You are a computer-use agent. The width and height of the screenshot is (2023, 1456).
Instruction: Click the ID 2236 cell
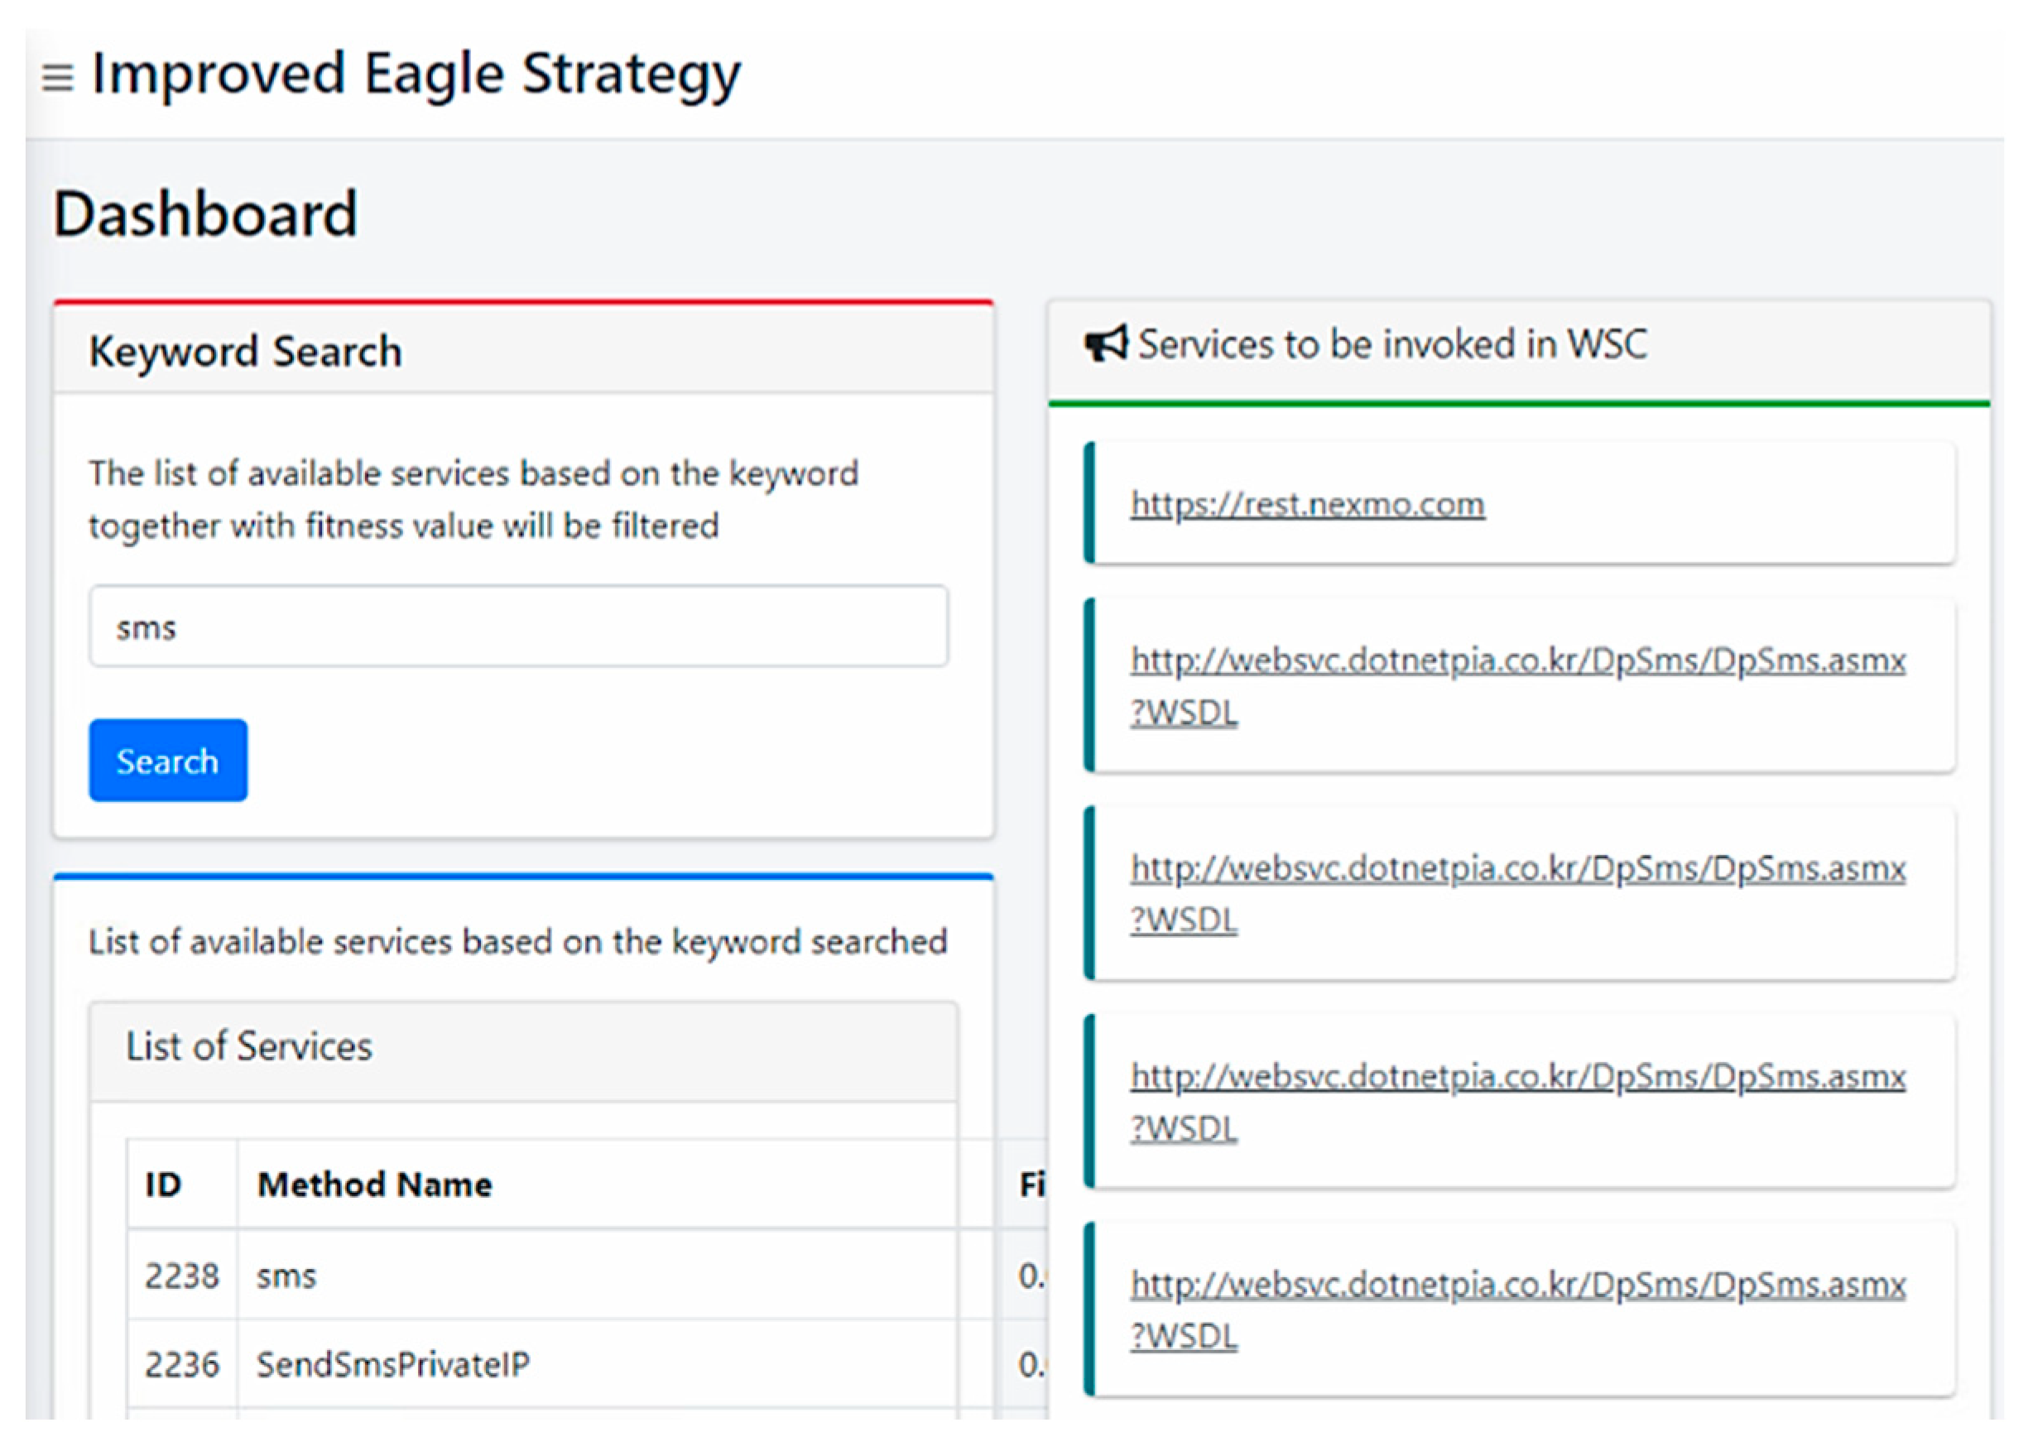click(x=182, y=1364)
